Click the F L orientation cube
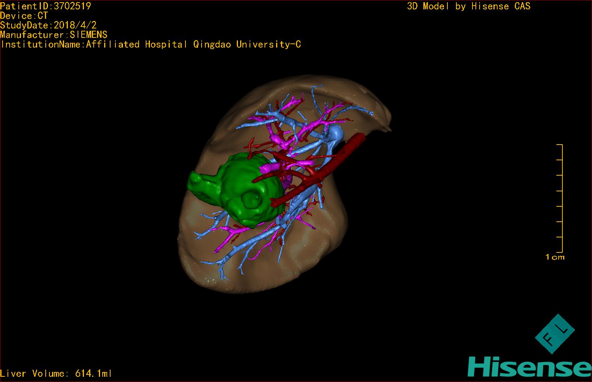 (x=555, y=334)
